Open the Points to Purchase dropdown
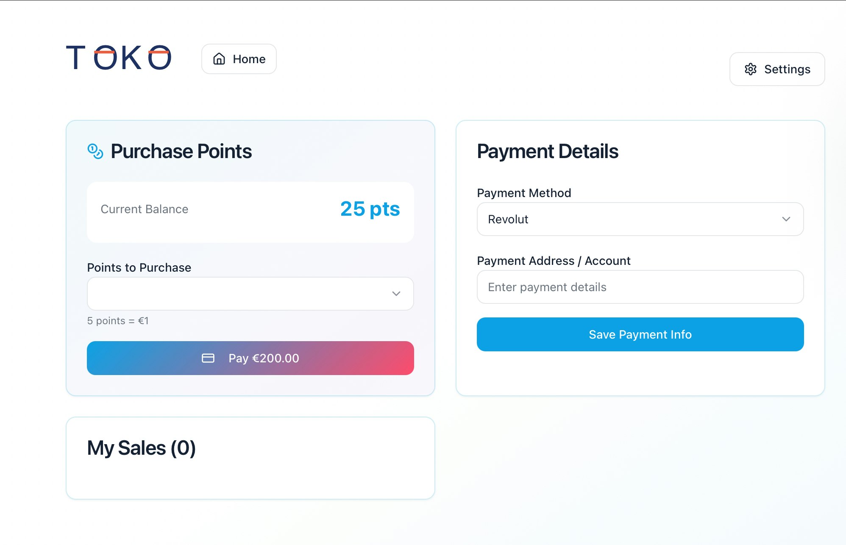 pos(250,293)
